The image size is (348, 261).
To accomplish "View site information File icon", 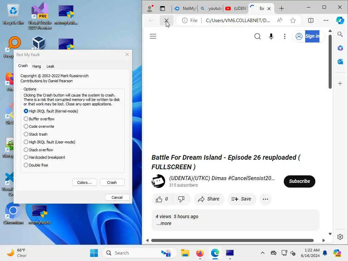I will coord(190,20).
